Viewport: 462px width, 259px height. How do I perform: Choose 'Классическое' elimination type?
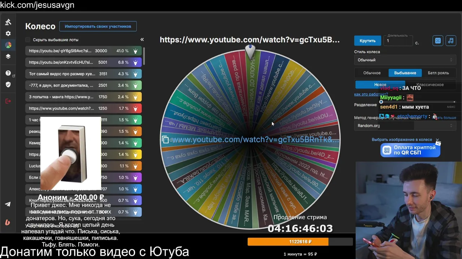(430, 85)
